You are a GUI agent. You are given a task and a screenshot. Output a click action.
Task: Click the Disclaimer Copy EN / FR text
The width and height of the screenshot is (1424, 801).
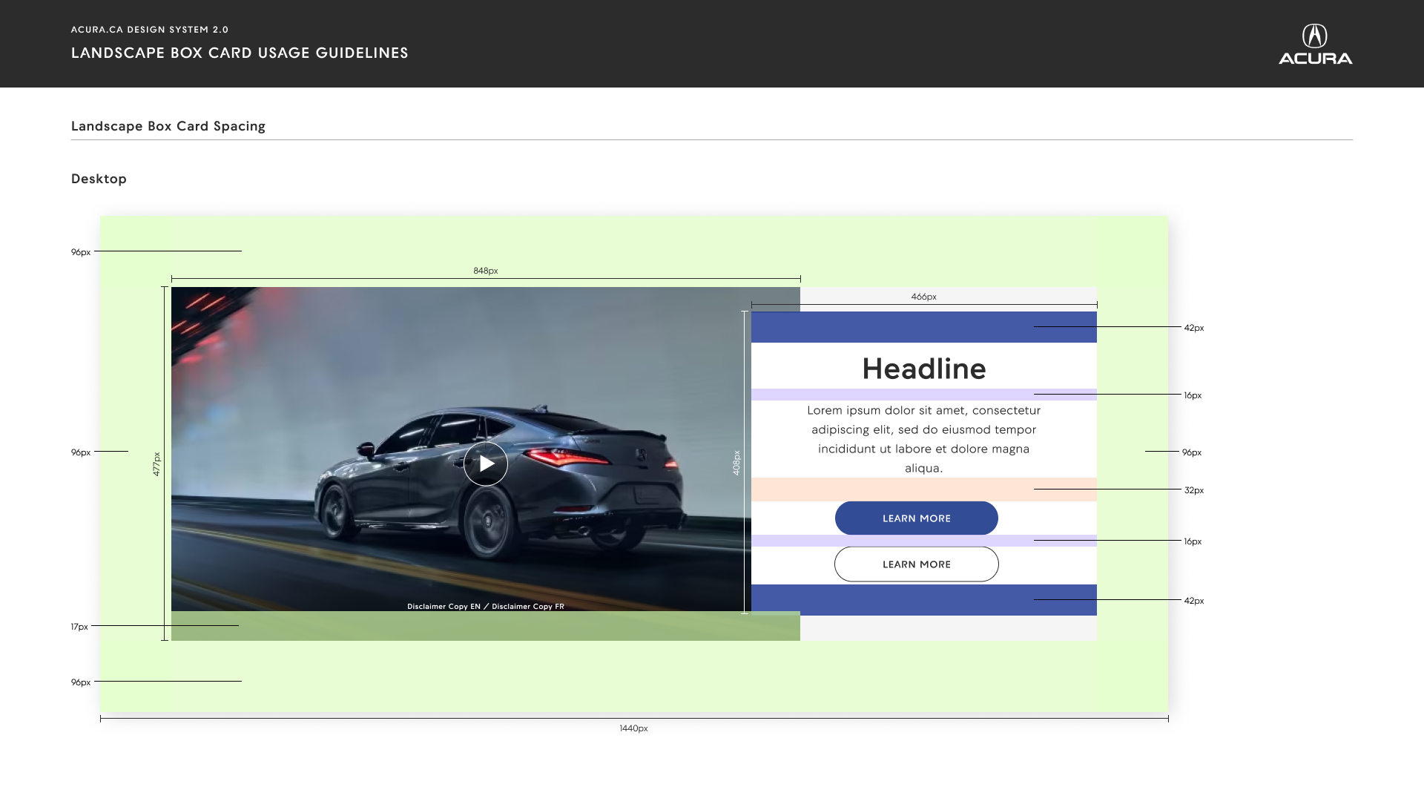pos(486,607)
